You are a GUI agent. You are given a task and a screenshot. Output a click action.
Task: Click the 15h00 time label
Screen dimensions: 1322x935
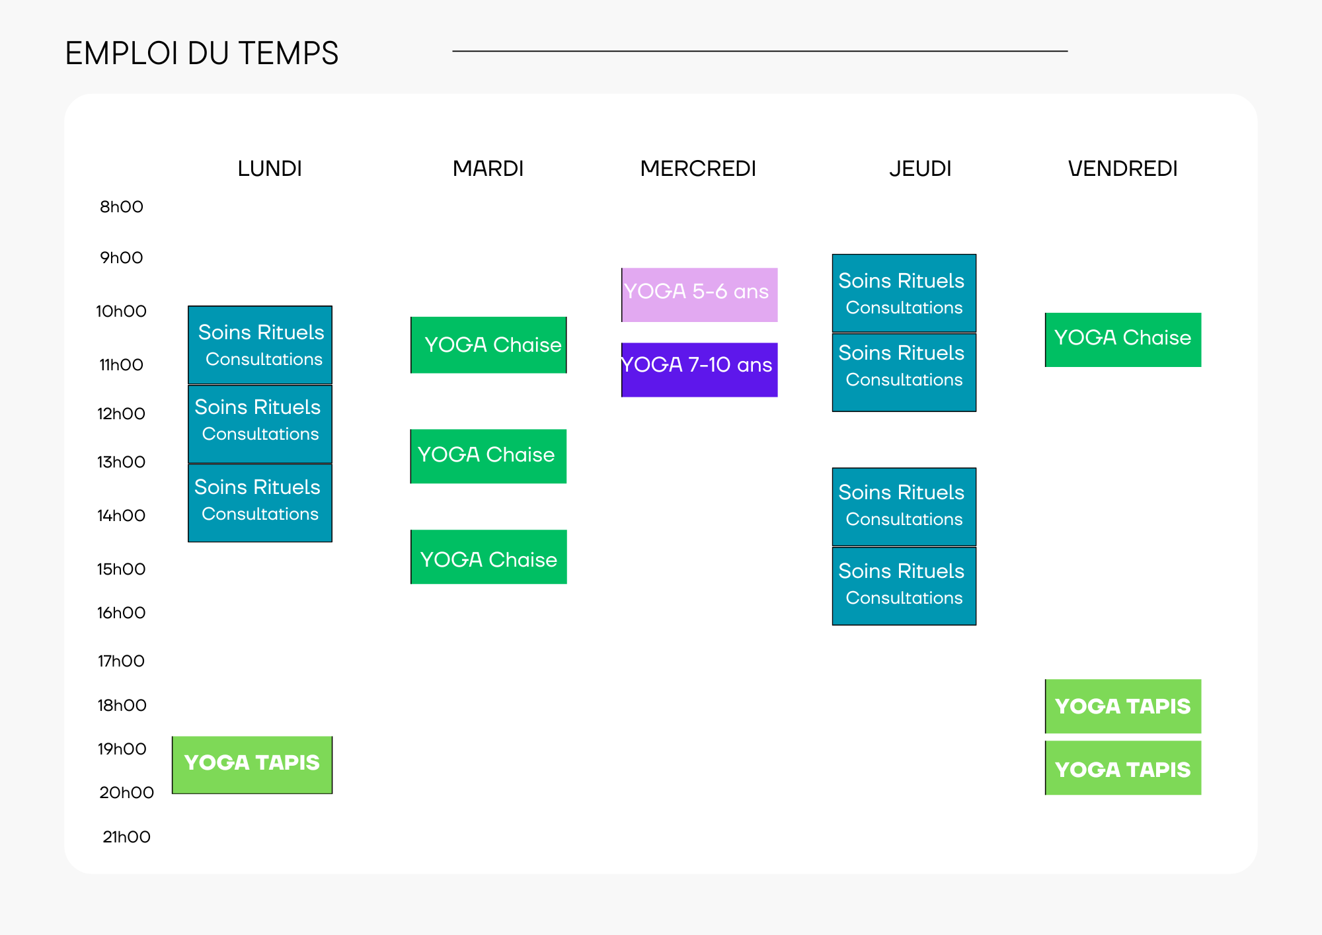coord(121,569)
